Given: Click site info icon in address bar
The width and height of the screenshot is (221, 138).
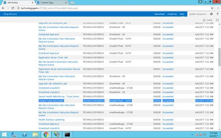Looking at the screenshot, I should click(x=18, y=8).
